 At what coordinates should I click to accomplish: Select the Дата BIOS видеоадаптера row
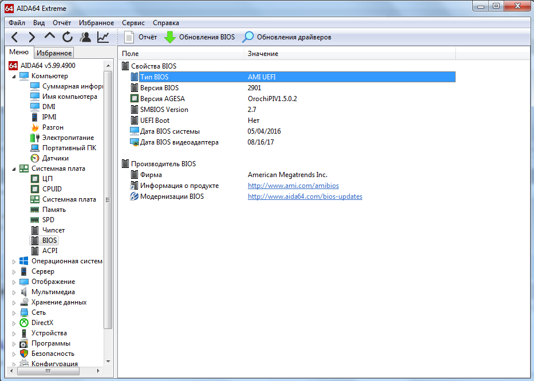[x=292, y=142]
